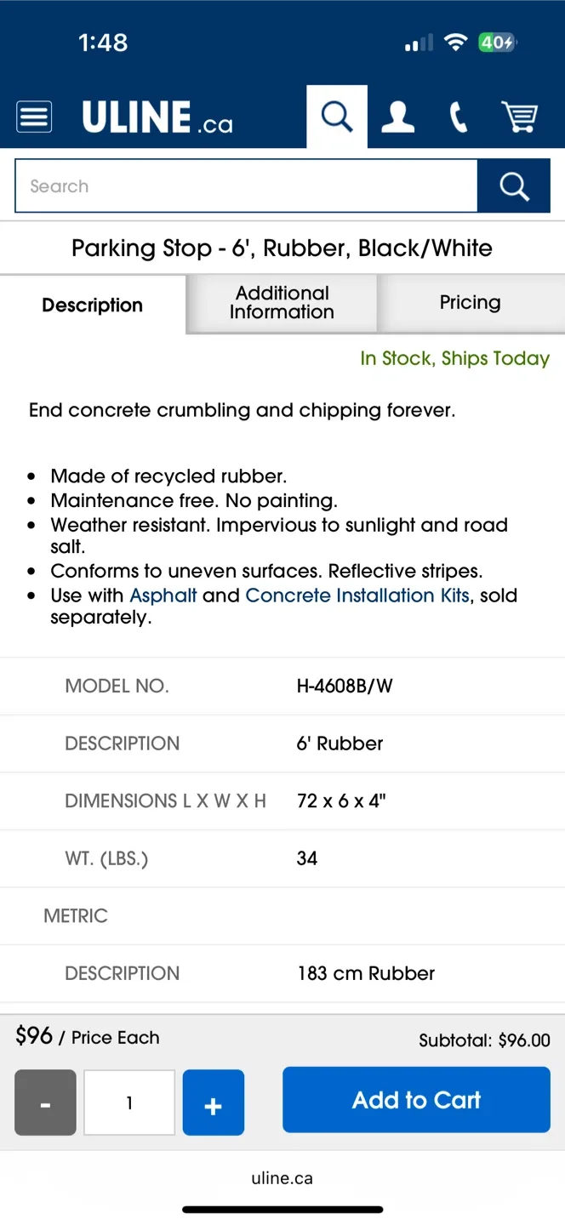Tap the quantity number field
Screen dimensions: 565x1225
[129, 1102]
